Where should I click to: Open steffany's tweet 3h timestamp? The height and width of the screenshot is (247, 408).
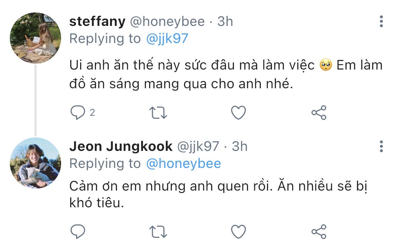tap(225, 22)
